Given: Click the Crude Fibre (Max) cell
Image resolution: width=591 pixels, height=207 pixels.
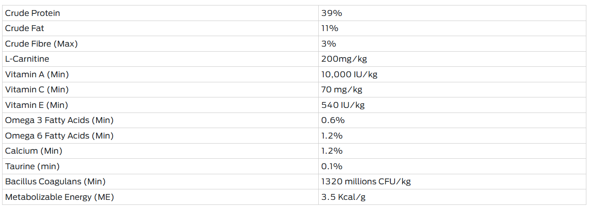Looking at the screenshot, I should [x=160, y=44].
